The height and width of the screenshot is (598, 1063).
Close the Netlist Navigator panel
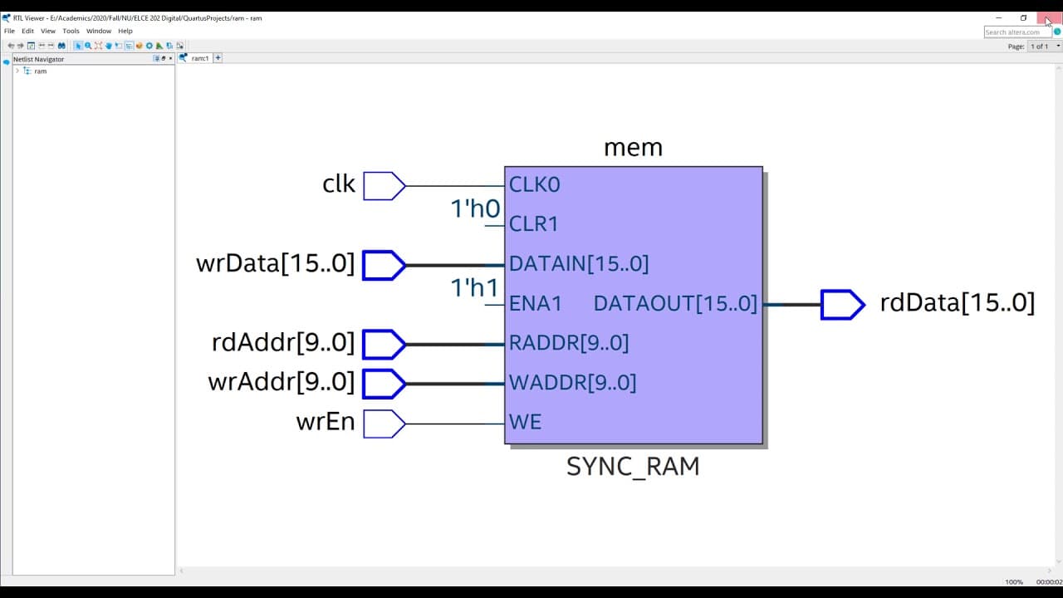(170, 59)
